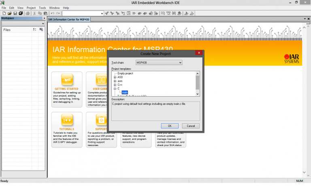Click the Undo arrow icon
Image resolution: width=311 pixels, height=186 pixels.
(x=52, y=13)
